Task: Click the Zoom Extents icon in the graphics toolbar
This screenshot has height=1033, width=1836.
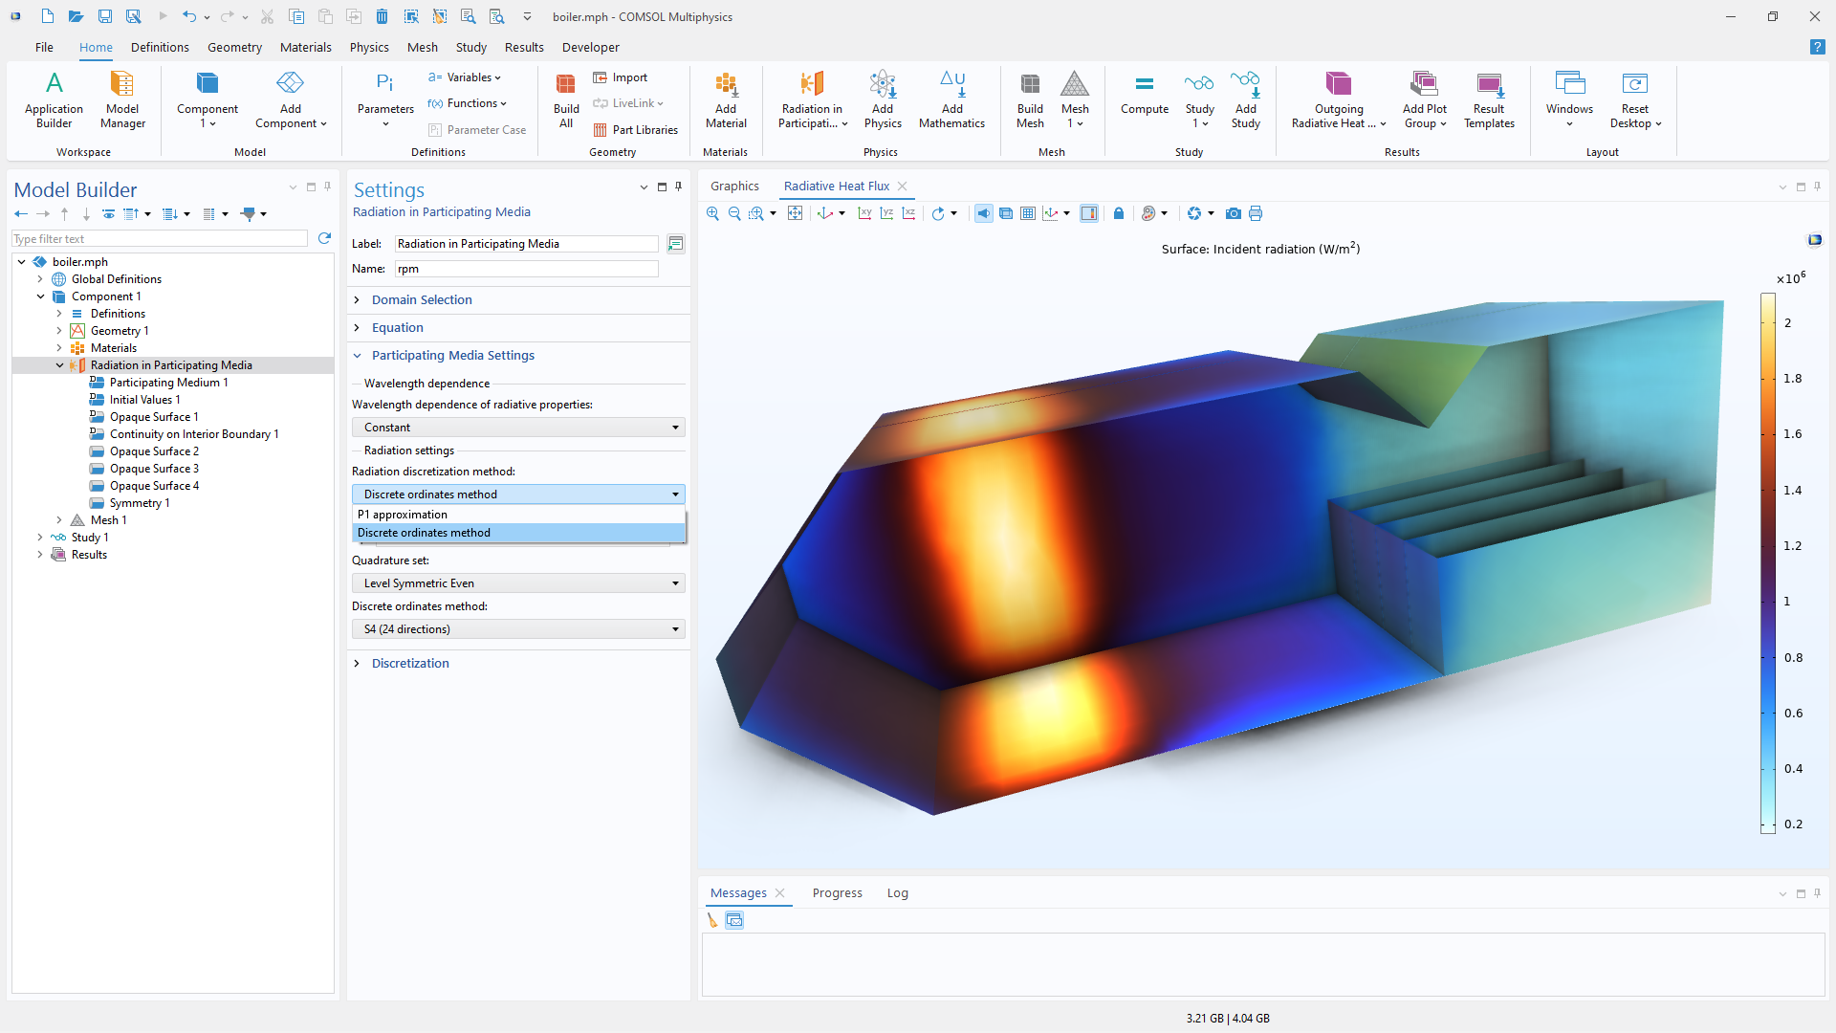Action: pyautogui.click(x=795, y=213)
